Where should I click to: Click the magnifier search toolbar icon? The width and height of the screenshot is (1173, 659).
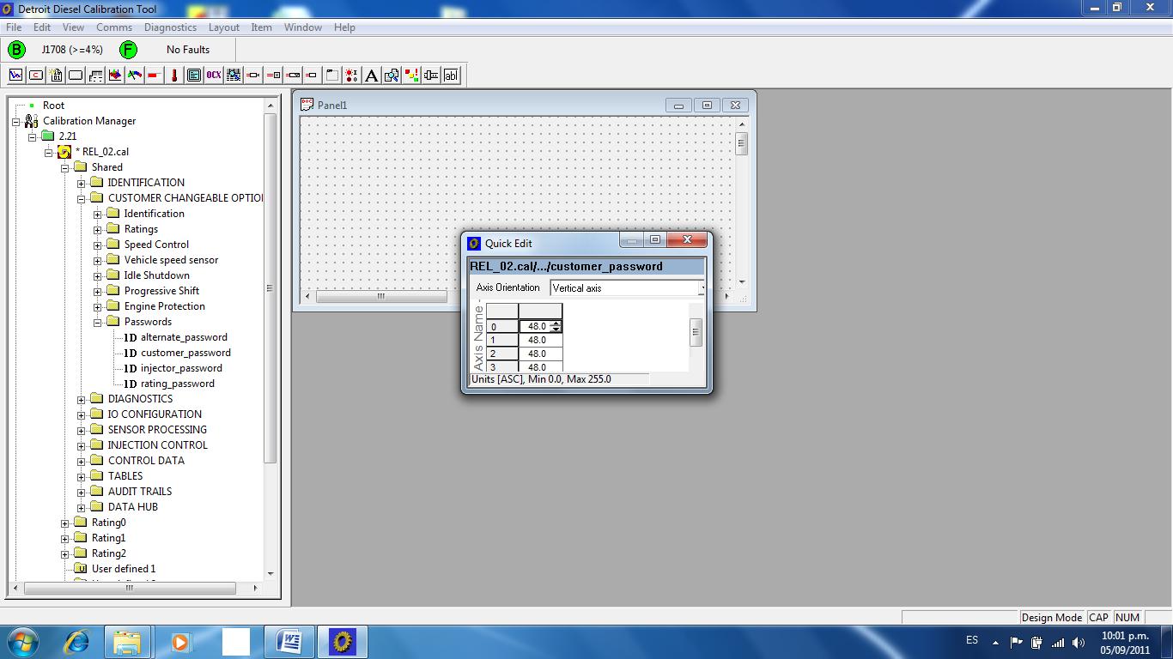coord(392,76)
